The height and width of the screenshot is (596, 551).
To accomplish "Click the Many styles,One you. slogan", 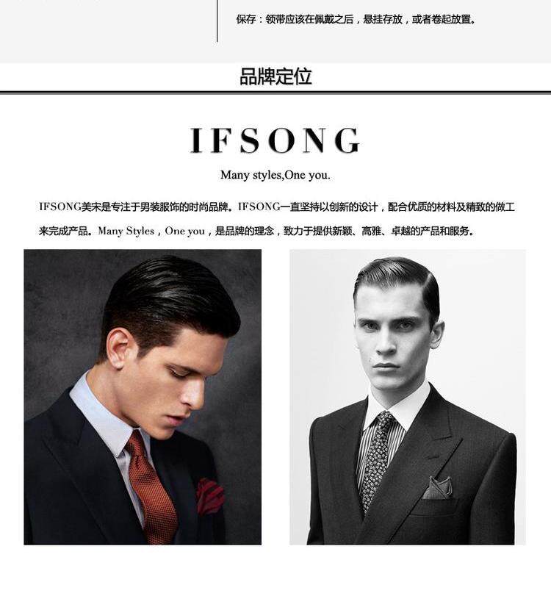I will (x=275, y=175).
